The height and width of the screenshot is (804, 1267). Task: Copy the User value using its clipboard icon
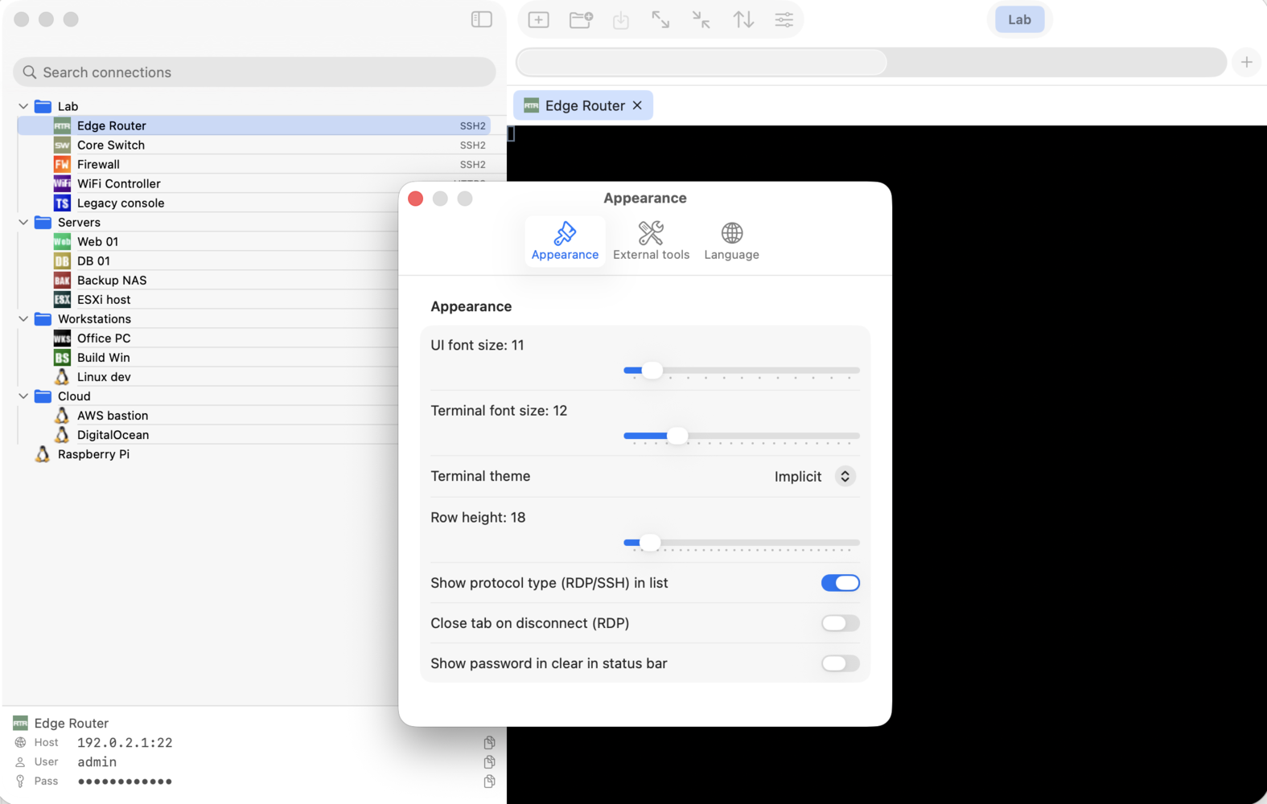tap(489, 761)
